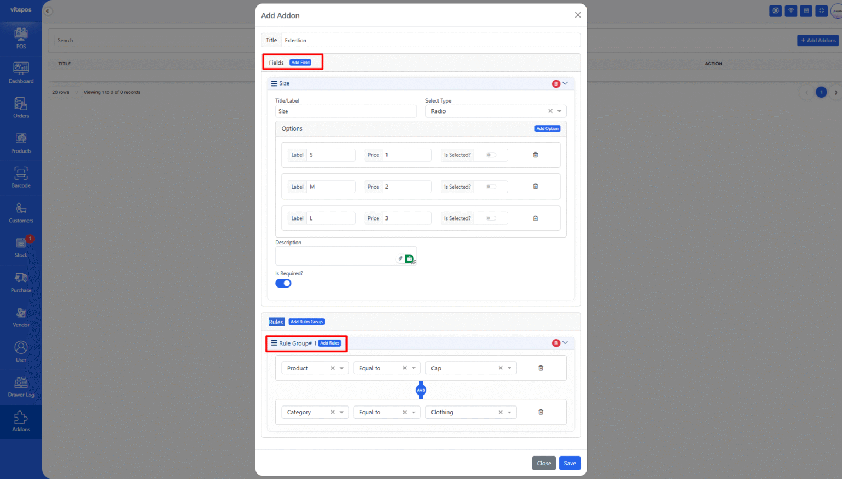Open Addons in the sidebar

pyautogui.click(x=21, y=421)
